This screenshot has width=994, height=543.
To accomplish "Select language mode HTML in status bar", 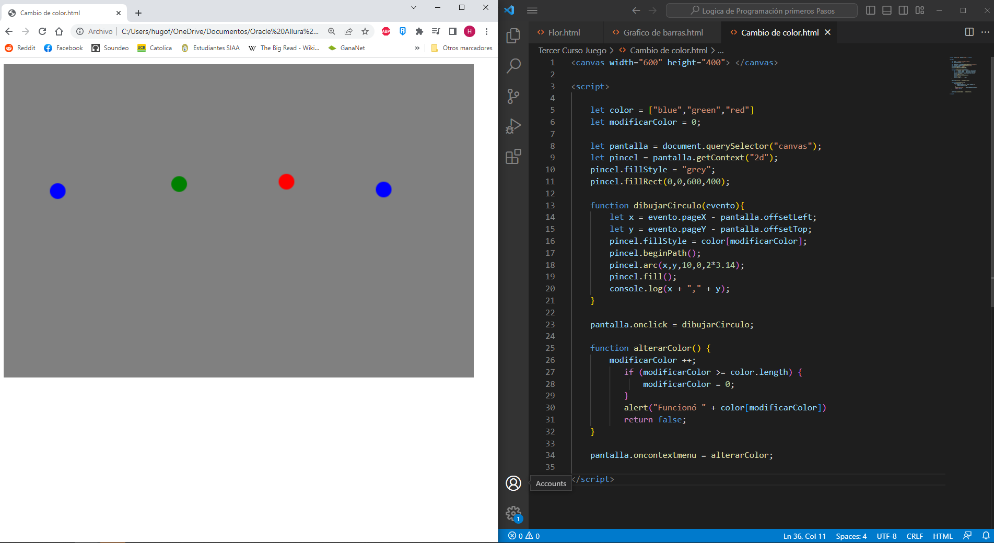I will [943, 536].
